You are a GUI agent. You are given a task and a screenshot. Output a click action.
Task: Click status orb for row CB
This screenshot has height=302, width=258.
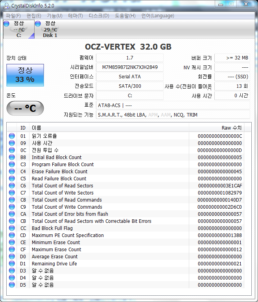pos(12,221)
